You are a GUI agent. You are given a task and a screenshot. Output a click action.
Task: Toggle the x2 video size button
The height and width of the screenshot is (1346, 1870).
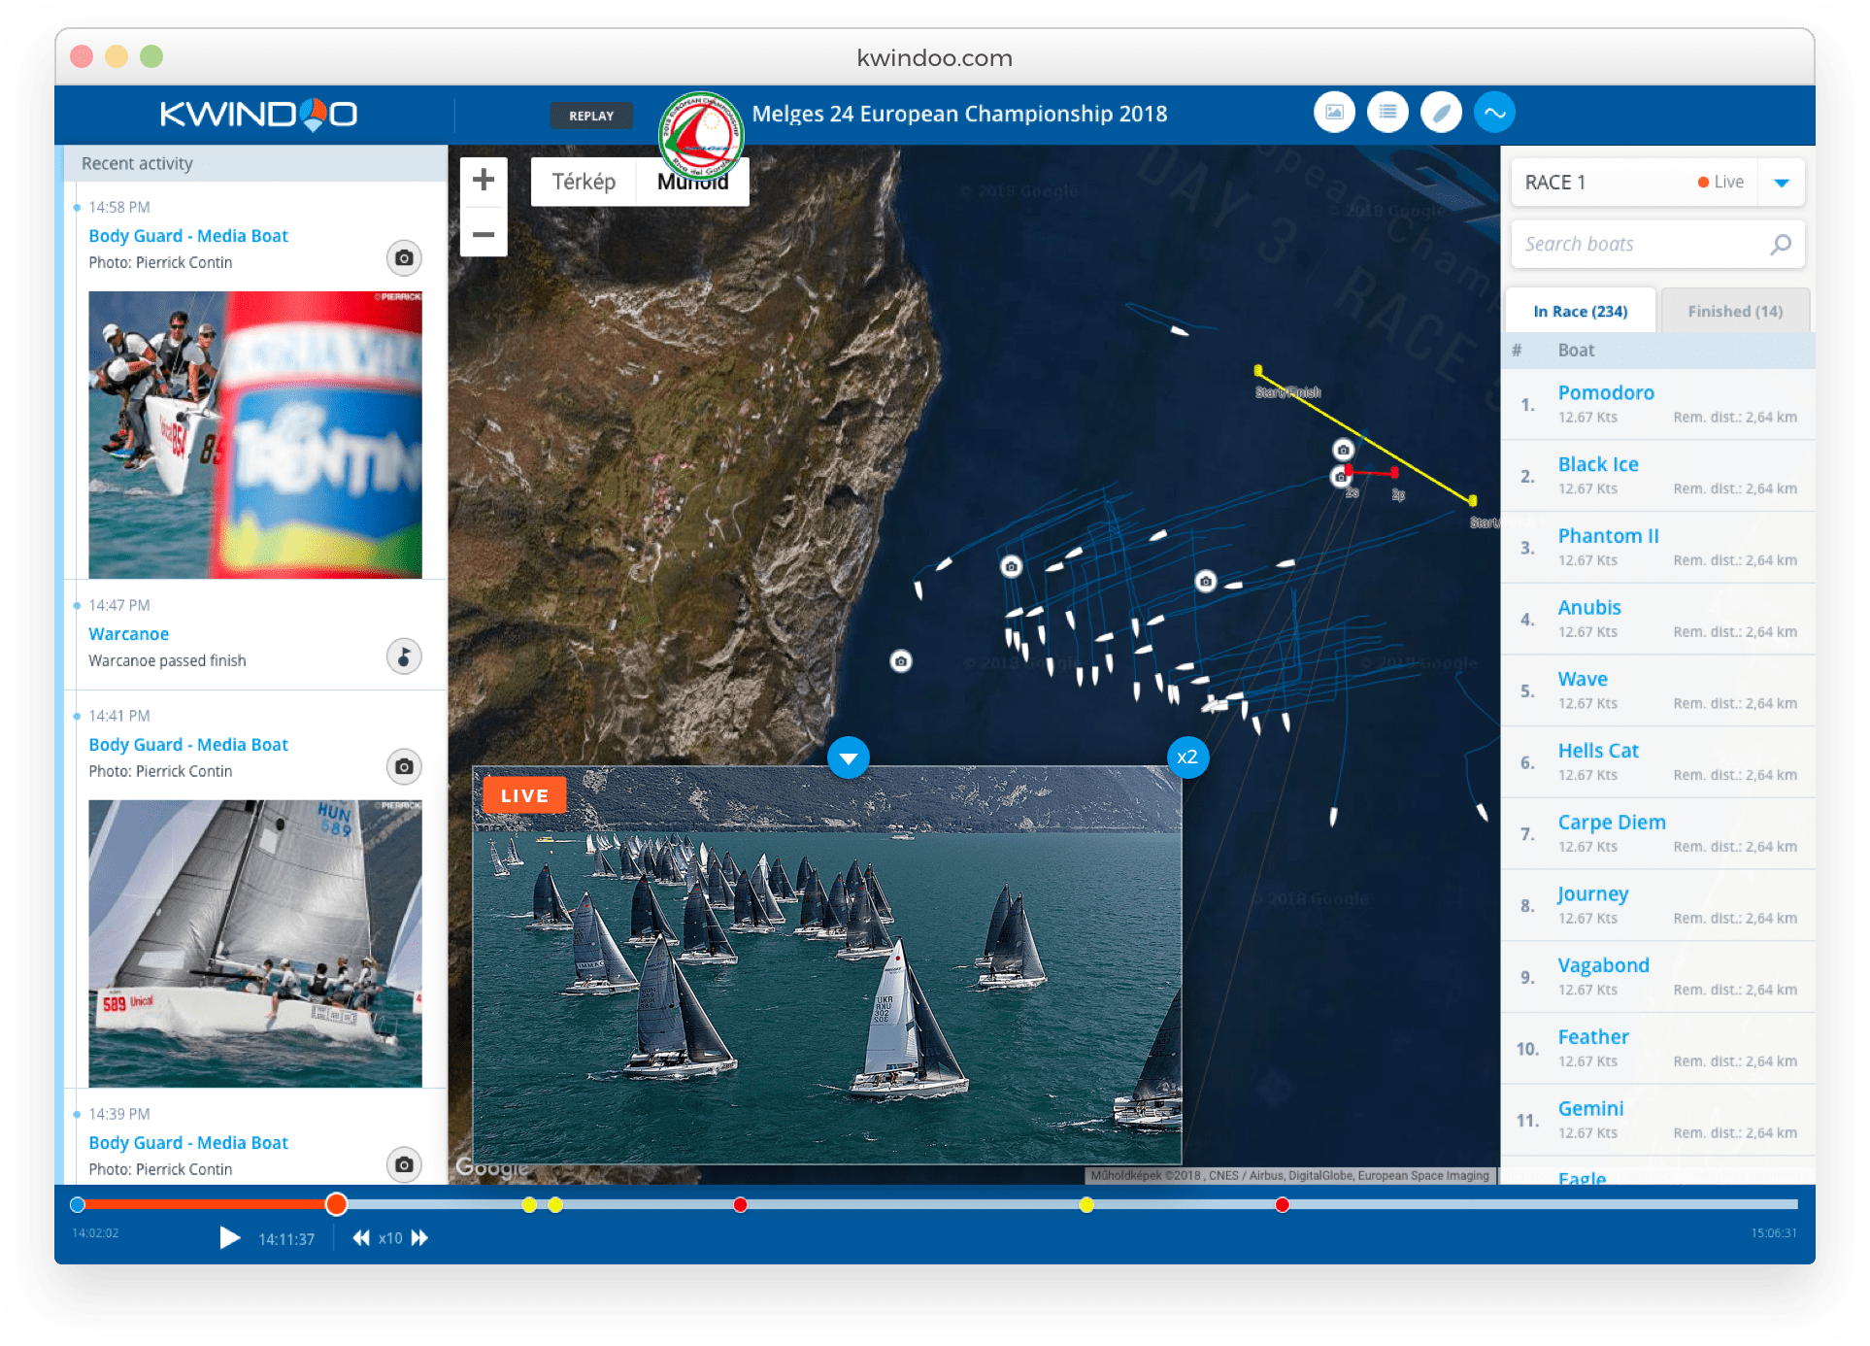click(1186, 757)
